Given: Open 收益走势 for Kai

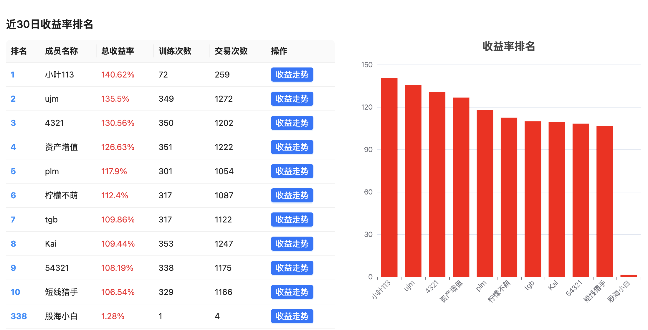Looking at the screenshot, I should tap(292, 244).
